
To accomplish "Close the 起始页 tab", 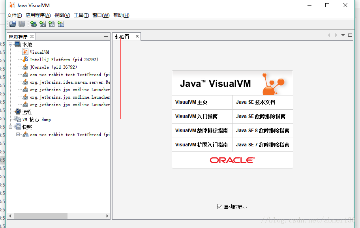I will (137, 36).
